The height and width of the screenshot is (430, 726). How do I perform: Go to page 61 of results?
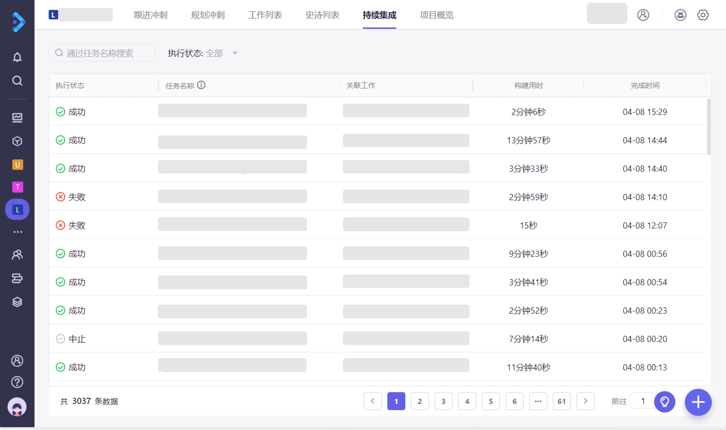point(562,401)
